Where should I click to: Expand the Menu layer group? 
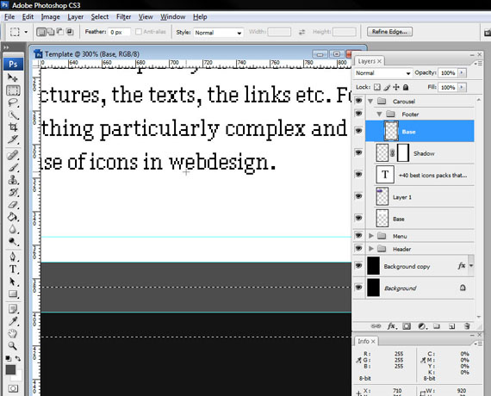click(371, 236)
